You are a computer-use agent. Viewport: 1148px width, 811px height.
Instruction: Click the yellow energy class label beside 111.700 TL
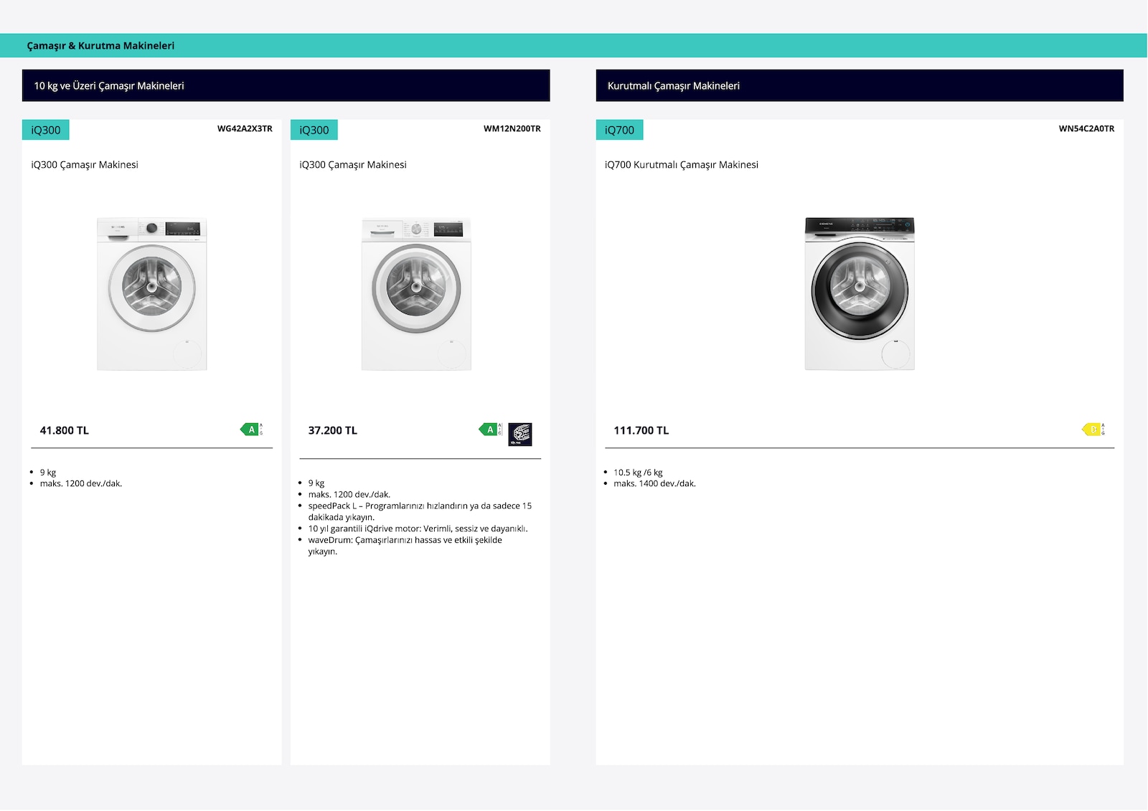[x=1093, y=430]
